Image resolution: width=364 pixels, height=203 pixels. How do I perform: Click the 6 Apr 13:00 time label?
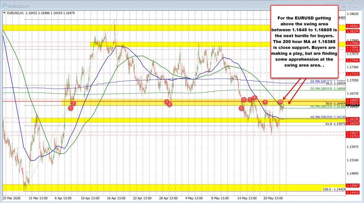63,198
